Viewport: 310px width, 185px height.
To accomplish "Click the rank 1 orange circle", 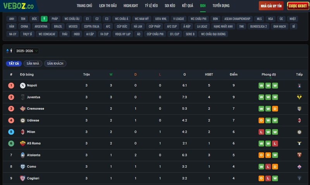I will (11, 85).
